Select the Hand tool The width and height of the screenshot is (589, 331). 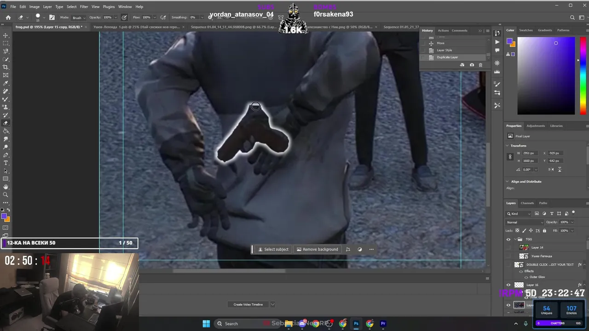coord(6,187)
